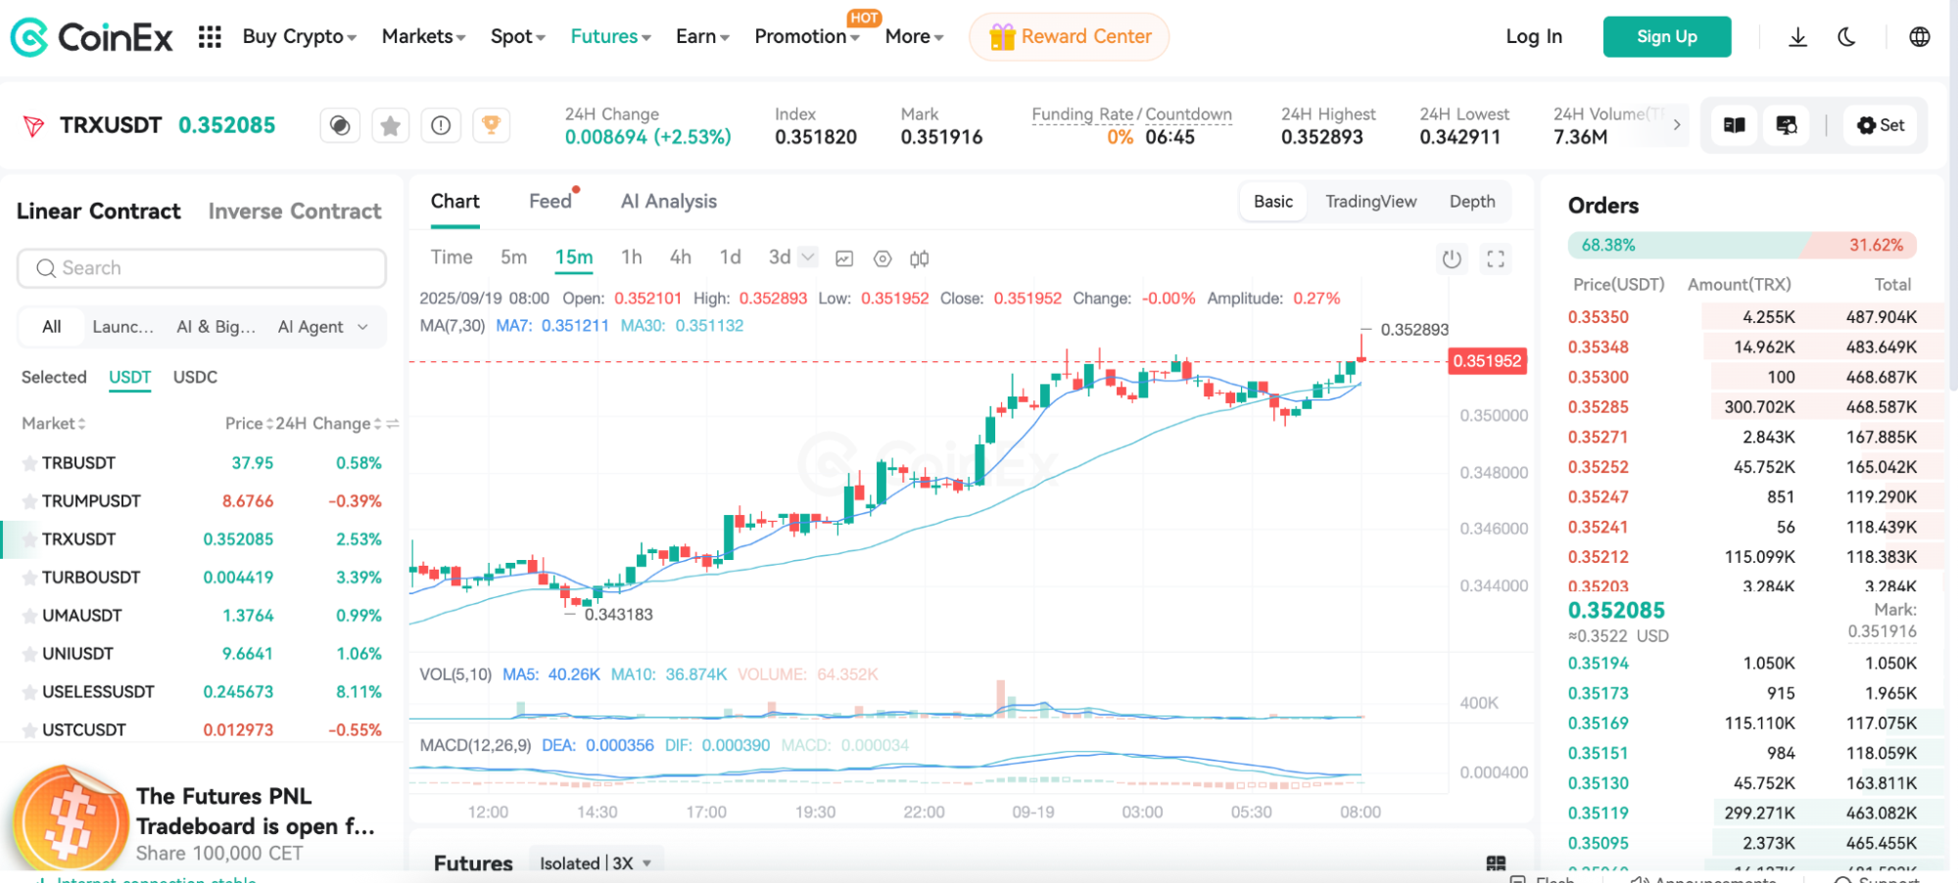Open the CoinEx home logo
Screen dimensions: 1958x883
[91, 37]
